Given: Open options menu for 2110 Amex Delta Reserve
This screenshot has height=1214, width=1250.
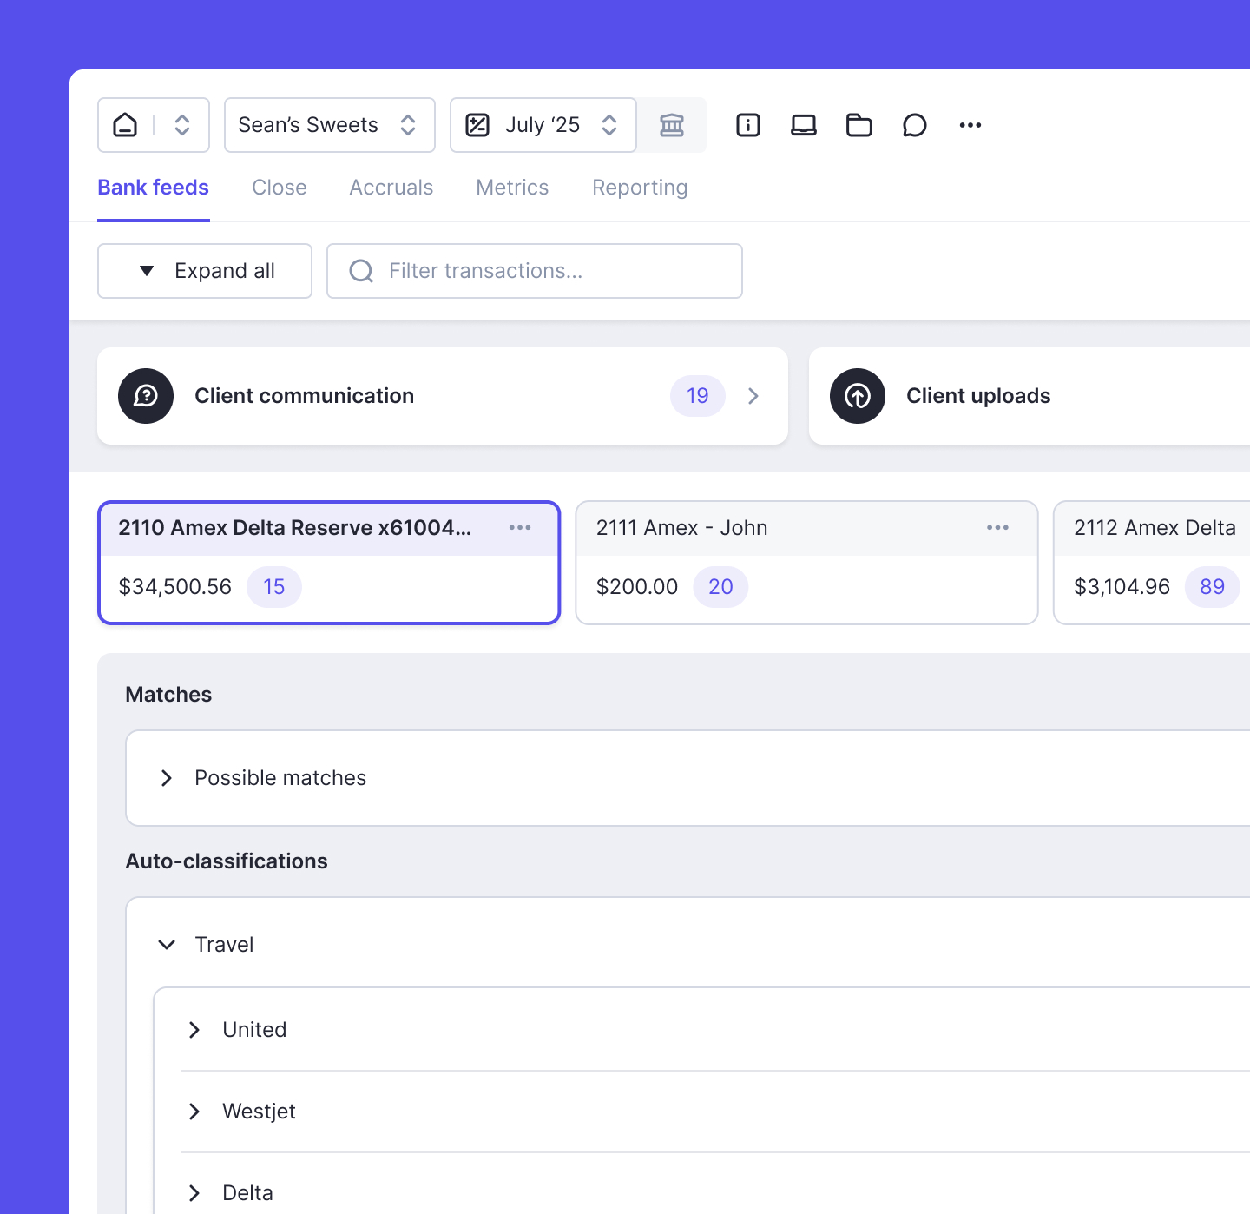Looking at the screenshot, I should click(x=520, y=527).
